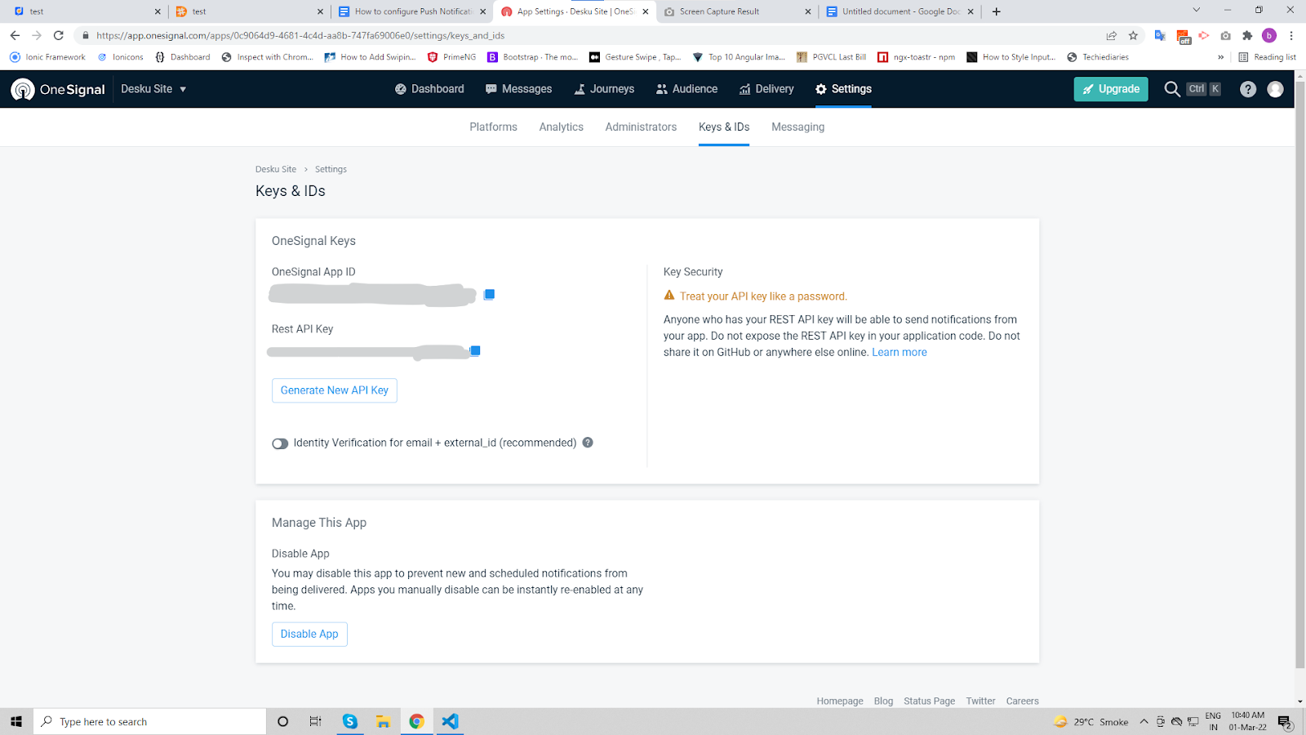Expand the Desku Site app dropdown

click(153, 89)
